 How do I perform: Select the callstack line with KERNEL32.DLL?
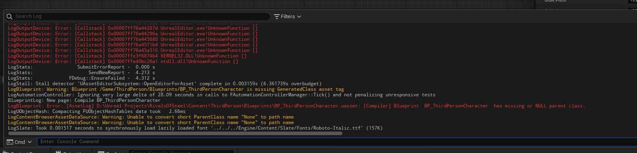coord(127,56)
